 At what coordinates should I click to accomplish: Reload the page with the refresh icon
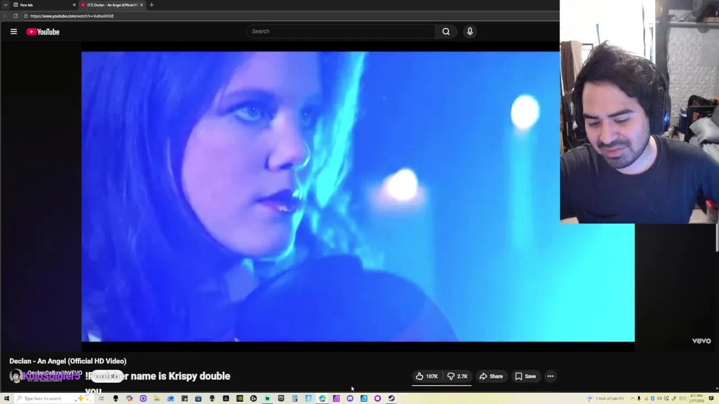(x=16, y=16)
